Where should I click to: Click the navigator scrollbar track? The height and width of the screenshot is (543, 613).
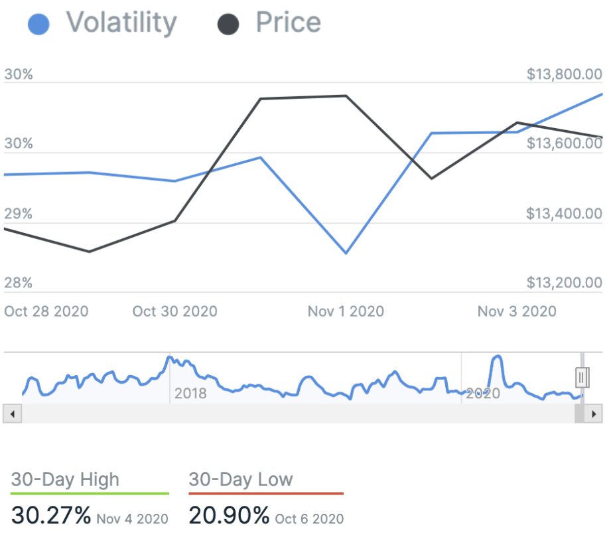[x=299, y=414]
